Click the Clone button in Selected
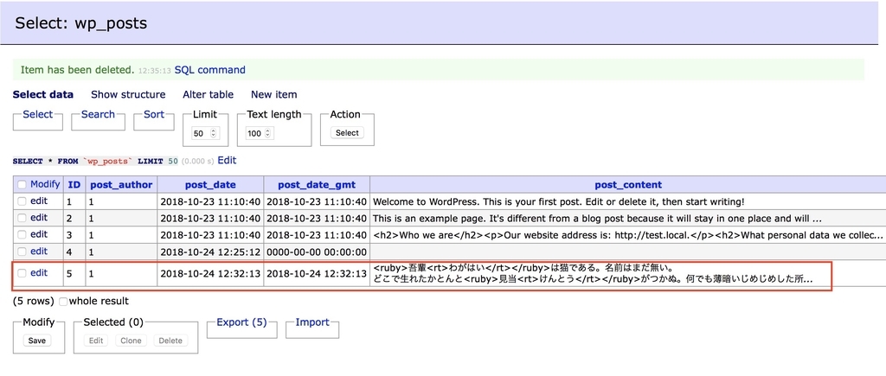The image size is (886, 376). (132, 341)
